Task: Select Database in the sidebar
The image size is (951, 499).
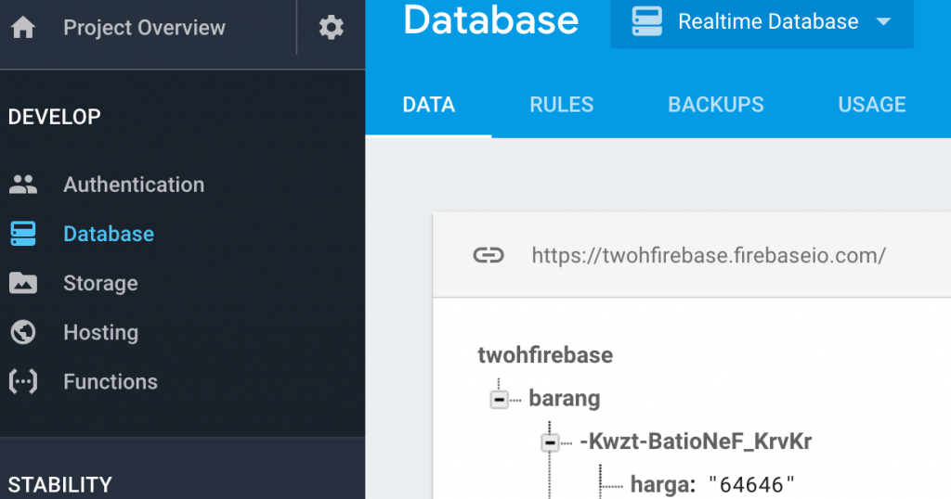Action: point(109,234)
